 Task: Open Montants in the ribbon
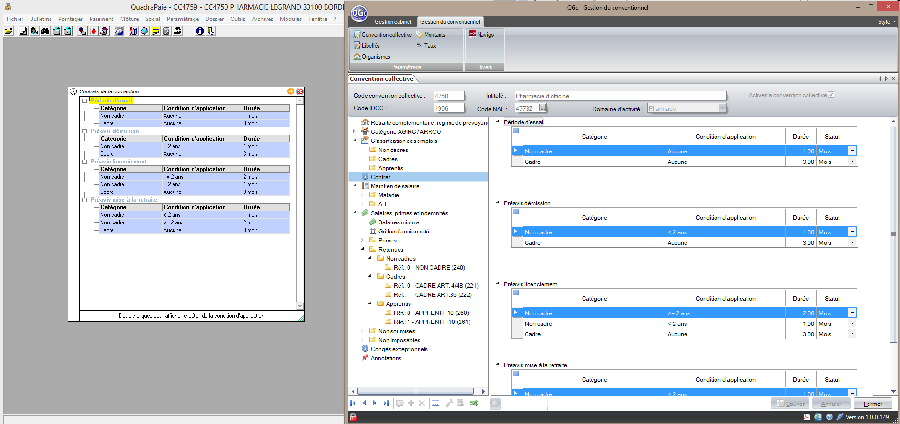pos(431,35)
